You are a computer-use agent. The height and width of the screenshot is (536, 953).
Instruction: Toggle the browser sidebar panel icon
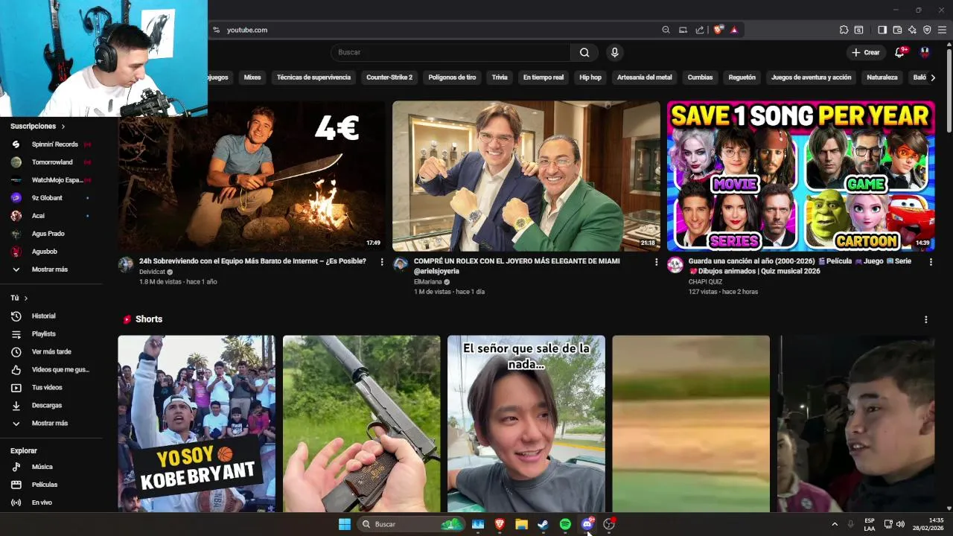(882, 30)
